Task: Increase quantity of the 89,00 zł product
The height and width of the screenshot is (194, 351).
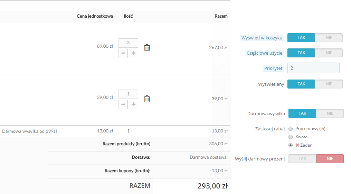Action: [133, 53]
